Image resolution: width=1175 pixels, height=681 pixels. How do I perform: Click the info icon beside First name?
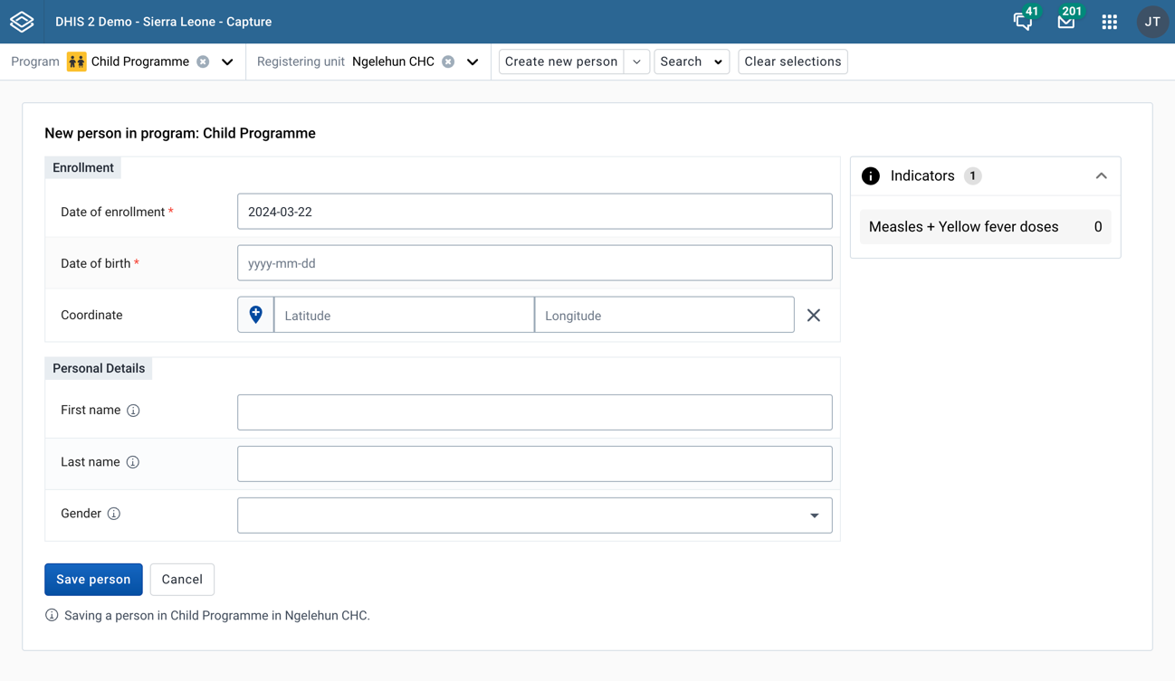(x=134, y=410)
